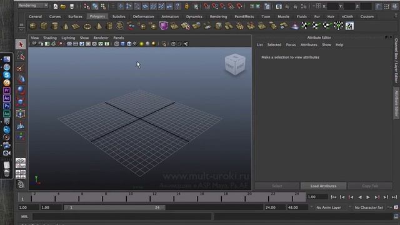Click the X coordinate input field

pyautogui.click(x=332, y=6)
